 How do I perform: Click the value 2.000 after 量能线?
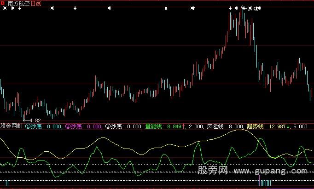pos(196,126)
